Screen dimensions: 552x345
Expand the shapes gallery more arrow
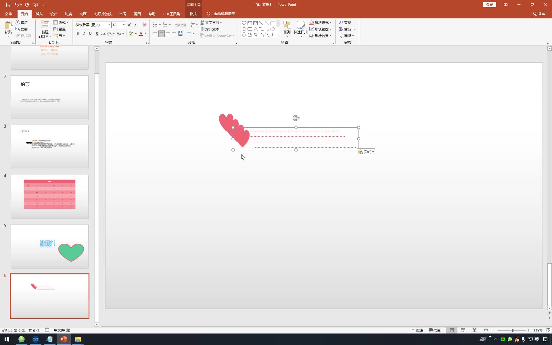point(278,35)
